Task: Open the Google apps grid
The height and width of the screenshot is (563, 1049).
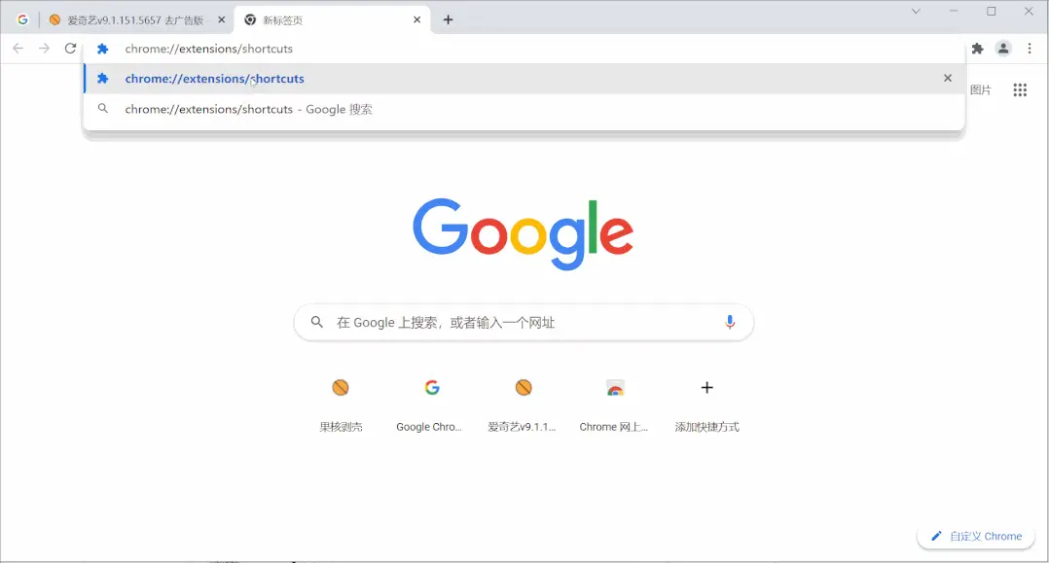Action: [1020, 89]
